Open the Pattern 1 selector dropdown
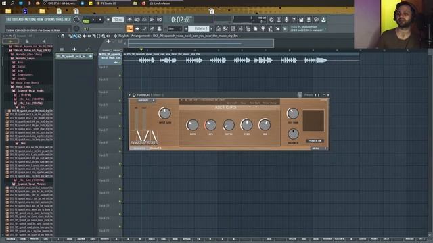This screenshot has height=243, width=433. [x=199, y=28]
